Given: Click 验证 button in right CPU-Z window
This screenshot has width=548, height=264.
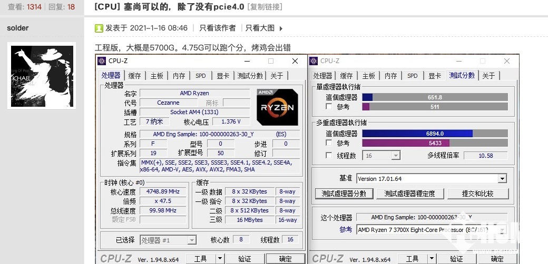Looking at the screenshot, I should [456, 259].
